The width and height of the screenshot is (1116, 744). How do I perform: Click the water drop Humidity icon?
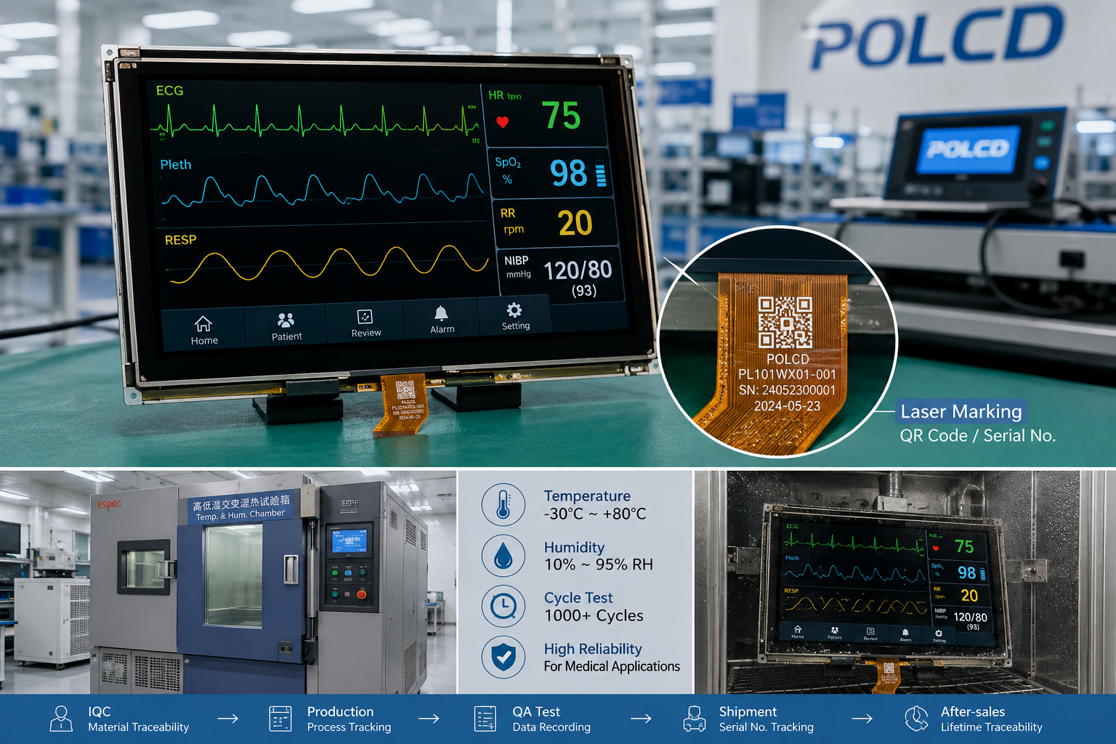click(503, 556)
